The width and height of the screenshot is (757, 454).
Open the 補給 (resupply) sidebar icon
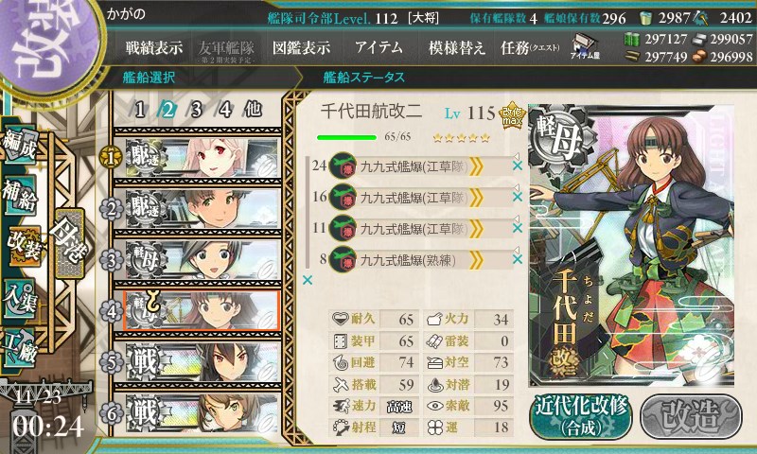pyautogui.click(x=20, y=195)
